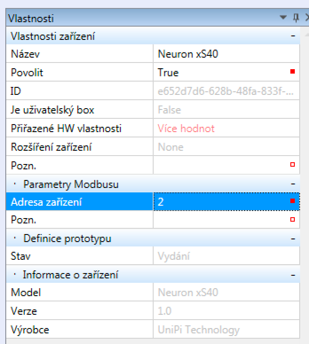
Task: Select the ID property row label
Action: (80, 91)
